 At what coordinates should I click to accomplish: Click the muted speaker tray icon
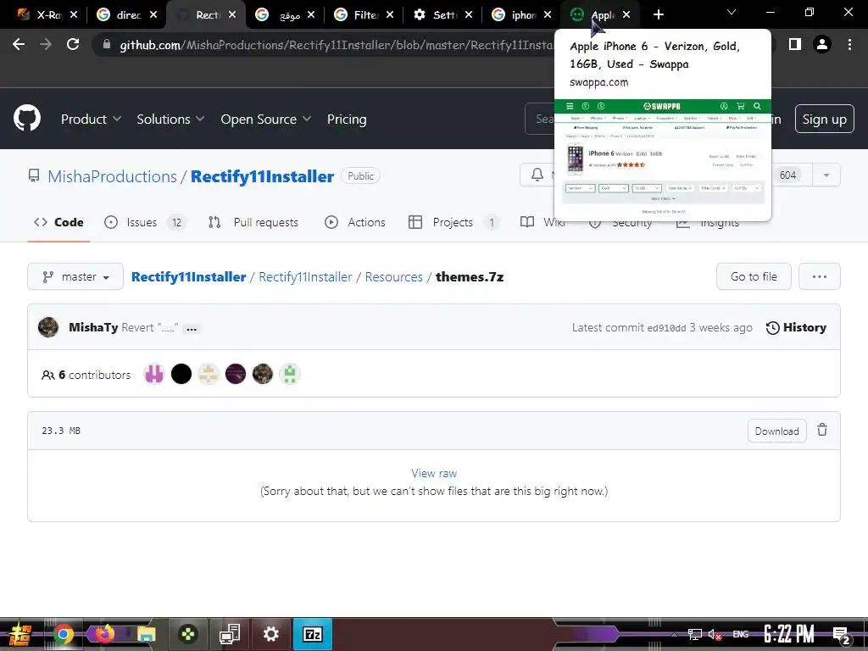[715, 634]
